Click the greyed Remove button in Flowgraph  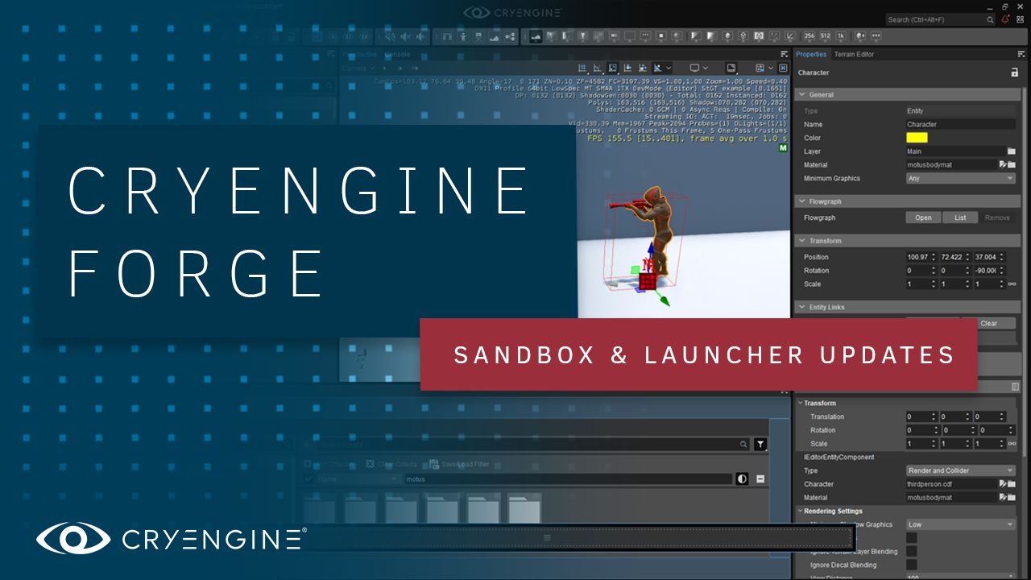point(997,217)
